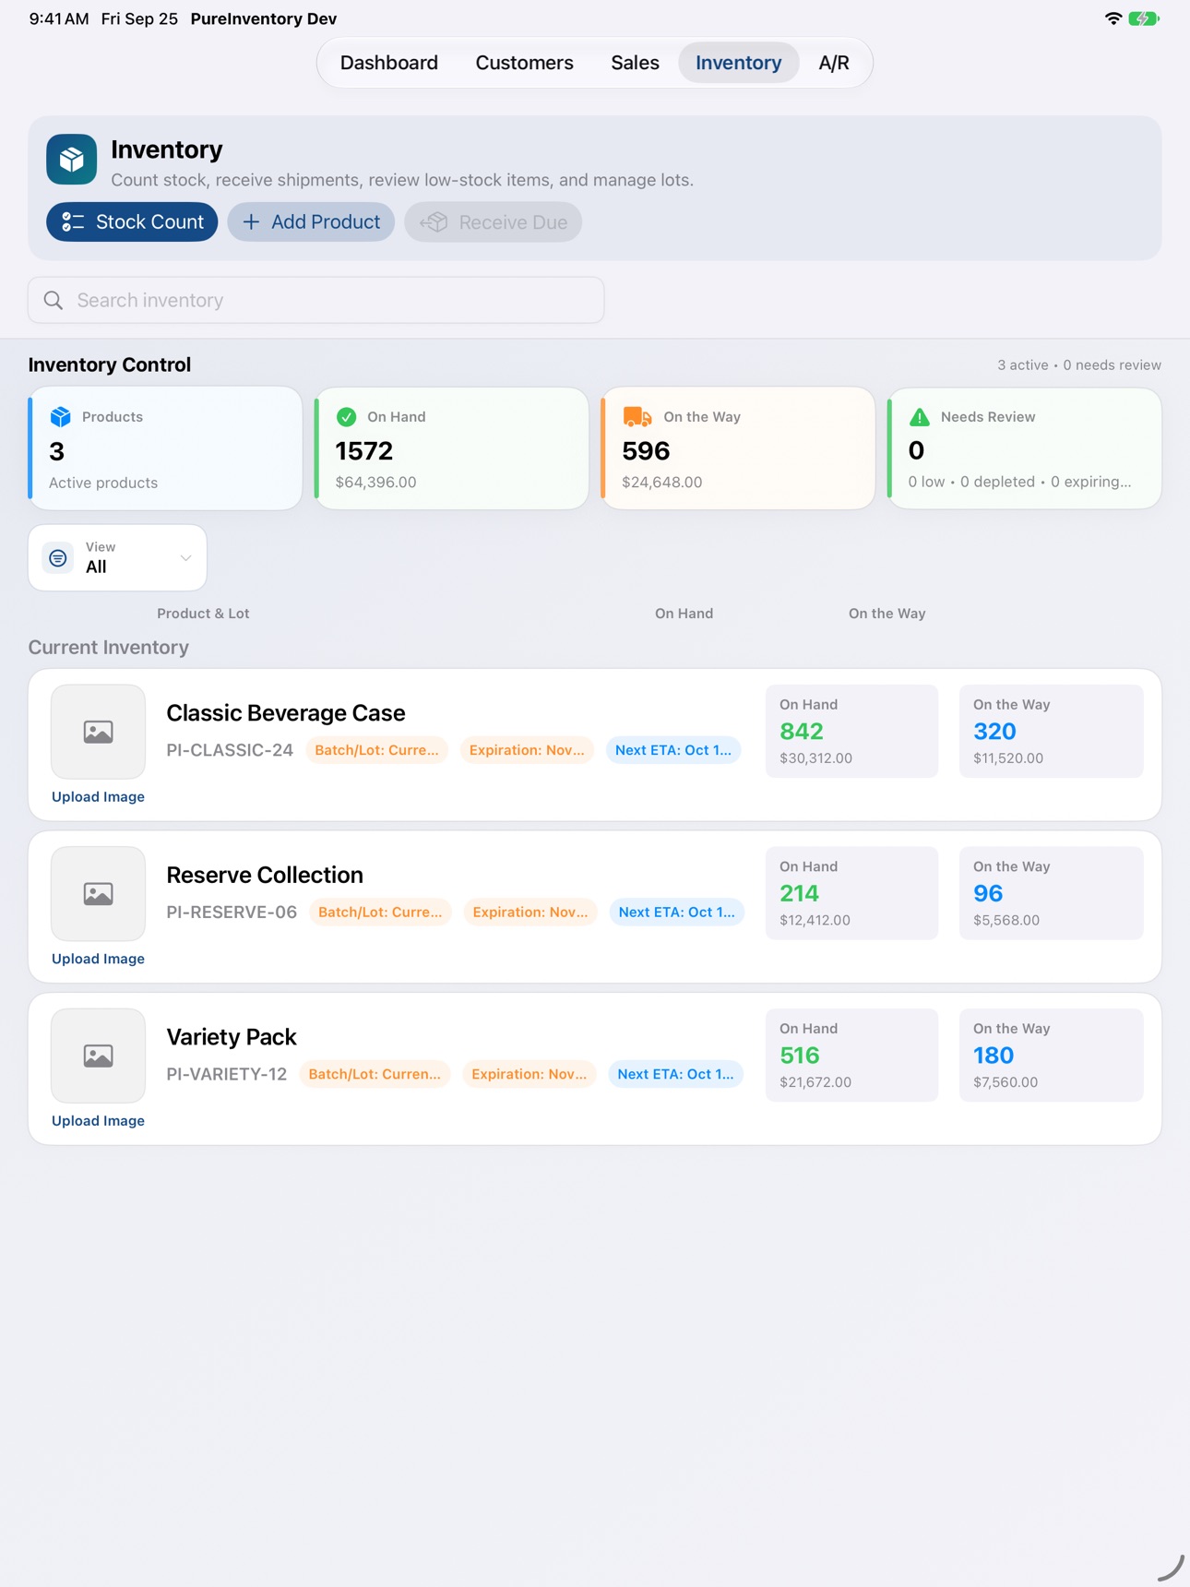Open the On Hand 1572 summary card

click(452, 448)
